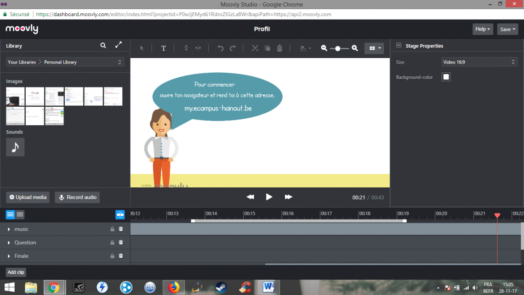Click the Images heading in the Library
Screen dimensions: 524x295
point(14,81)
